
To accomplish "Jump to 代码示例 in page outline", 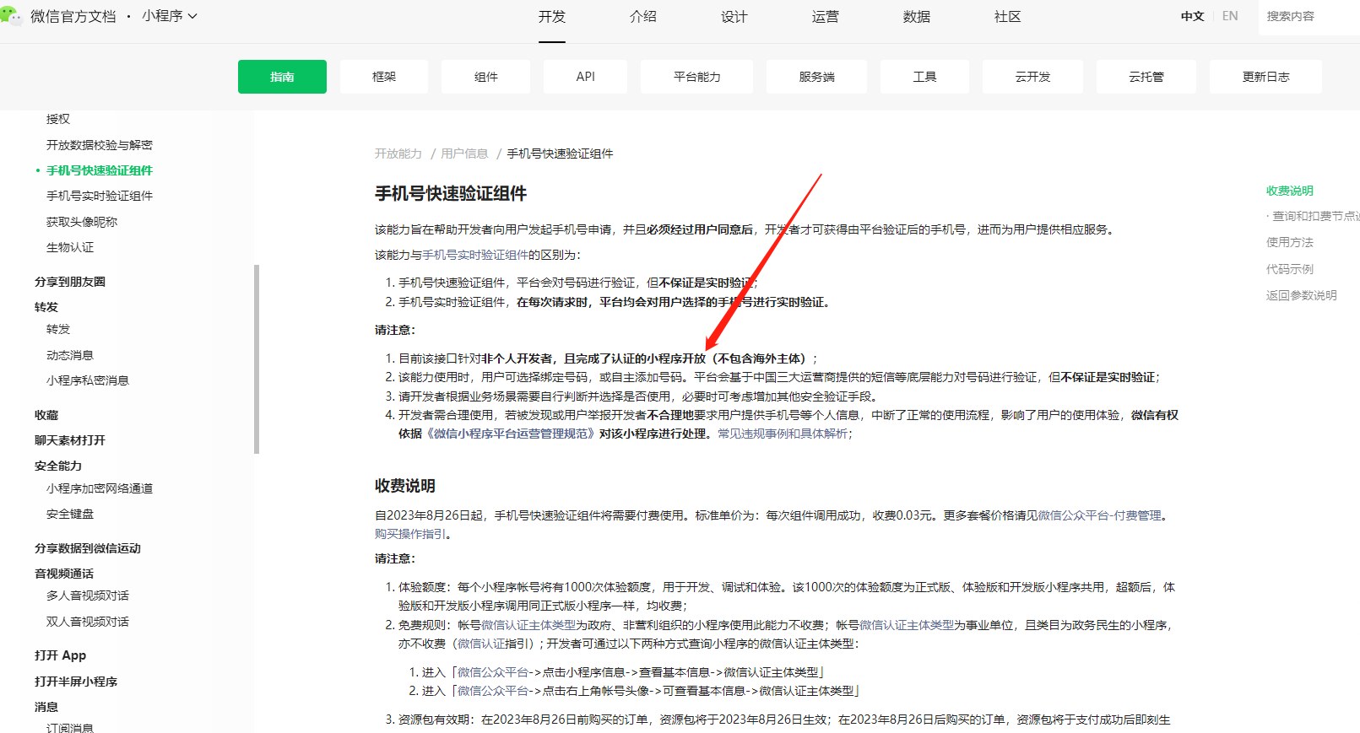I will tap(1290, 269).
